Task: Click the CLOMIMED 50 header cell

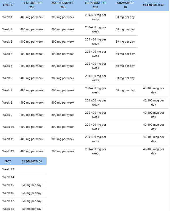Action: pos(32,161)
